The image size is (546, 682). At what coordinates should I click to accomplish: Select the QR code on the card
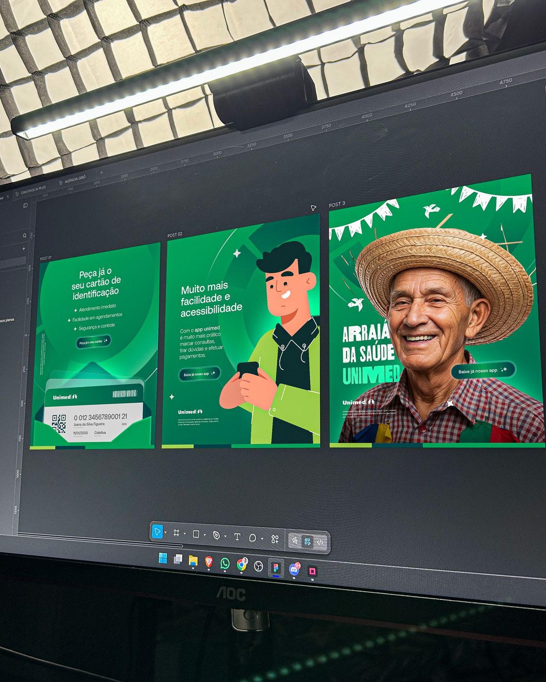(59, 423)
